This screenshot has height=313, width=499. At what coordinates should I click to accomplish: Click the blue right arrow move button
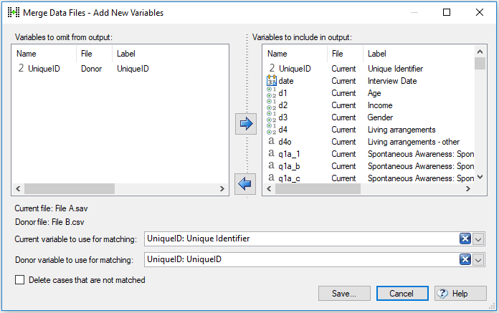(x=246, y=124)
